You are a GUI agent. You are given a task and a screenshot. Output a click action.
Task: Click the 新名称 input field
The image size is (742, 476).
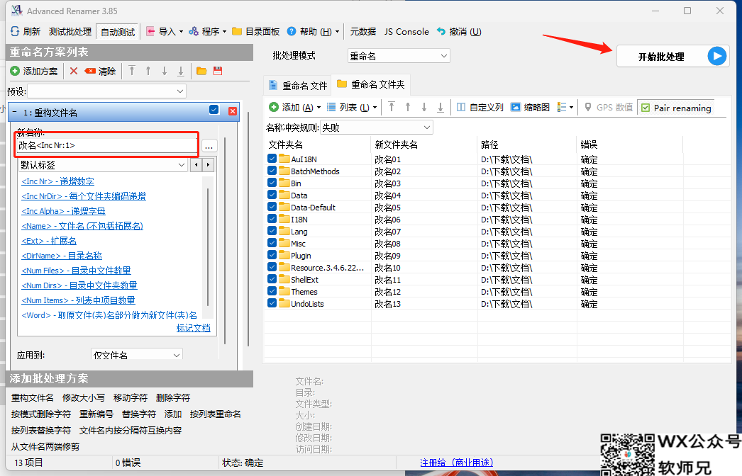(x=106, y=145)
